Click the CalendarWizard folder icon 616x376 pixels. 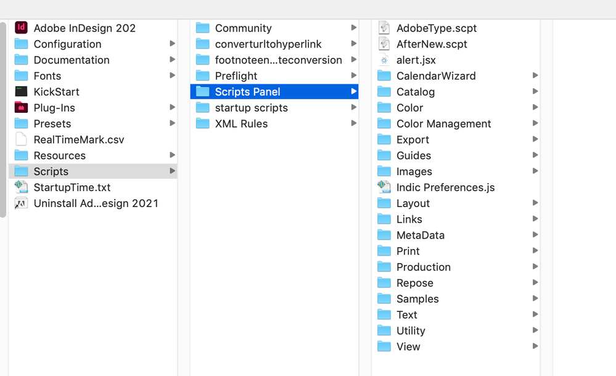coord(384,75)
